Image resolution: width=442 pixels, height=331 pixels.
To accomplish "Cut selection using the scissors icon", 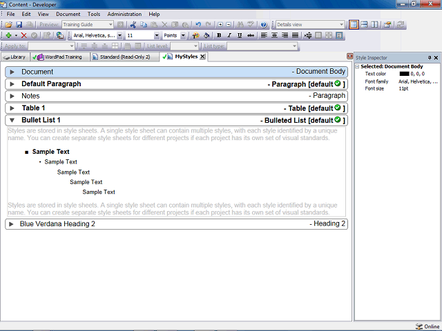I will (x=133, y=25).
